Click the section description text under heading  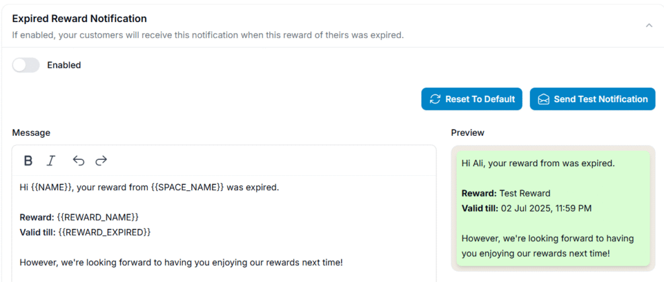point(207,35)
